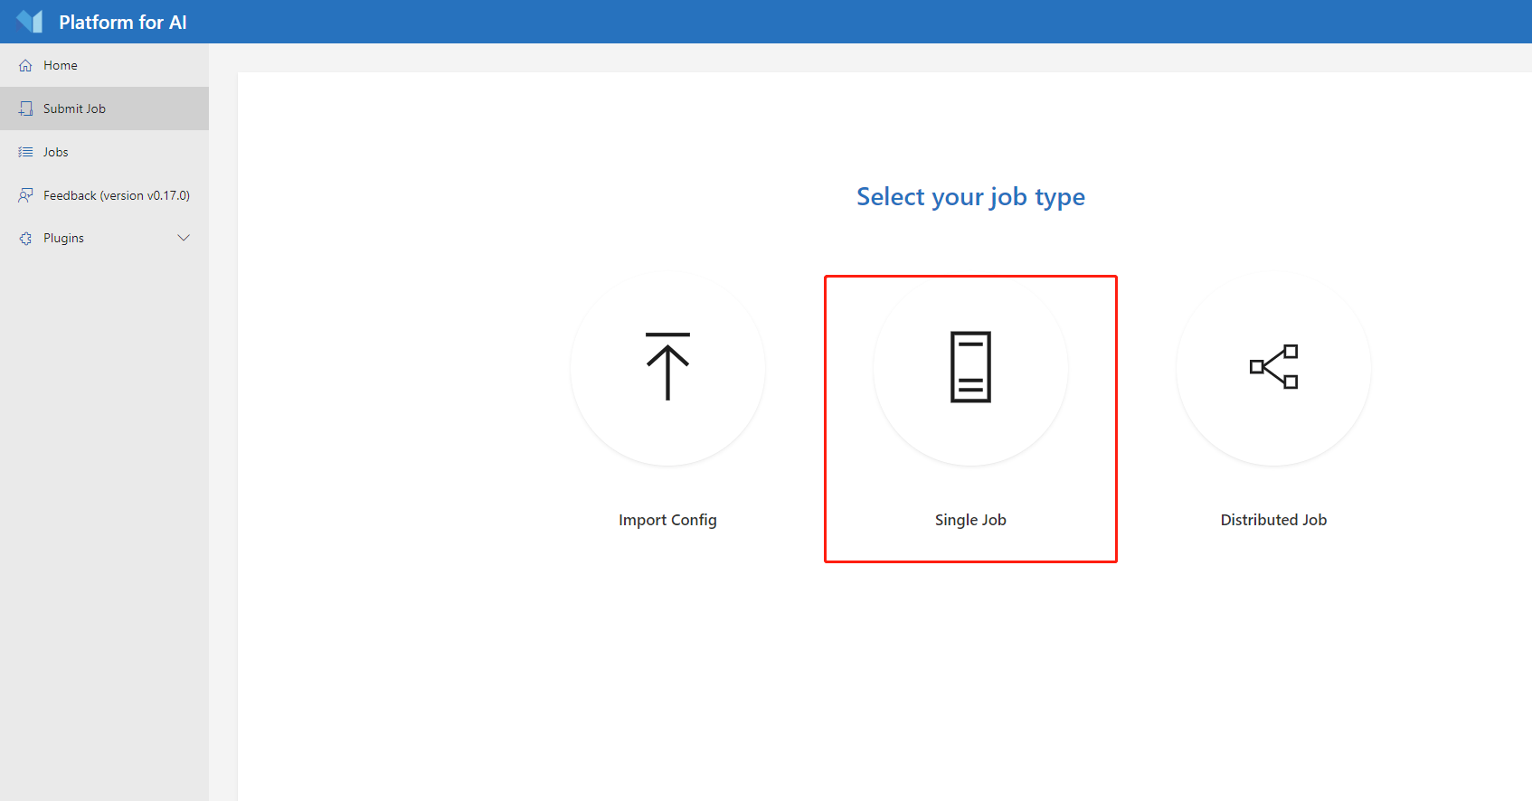This screenshot has width=1532, height=801.
Task: Choose the Distributed Job text label
Action: (1273, 520)
